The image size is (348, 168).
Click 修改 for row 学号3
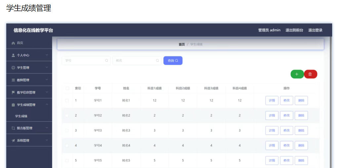(x=286, y=131)
